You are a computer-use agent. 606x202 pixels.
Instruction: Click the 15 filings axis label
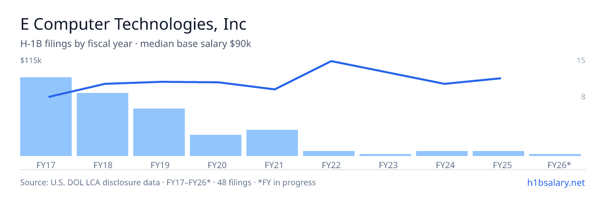click(581, 61)
